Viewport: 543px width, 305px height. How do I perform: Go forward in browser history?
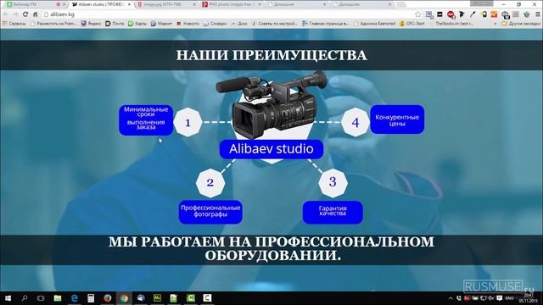click(15, 14)
